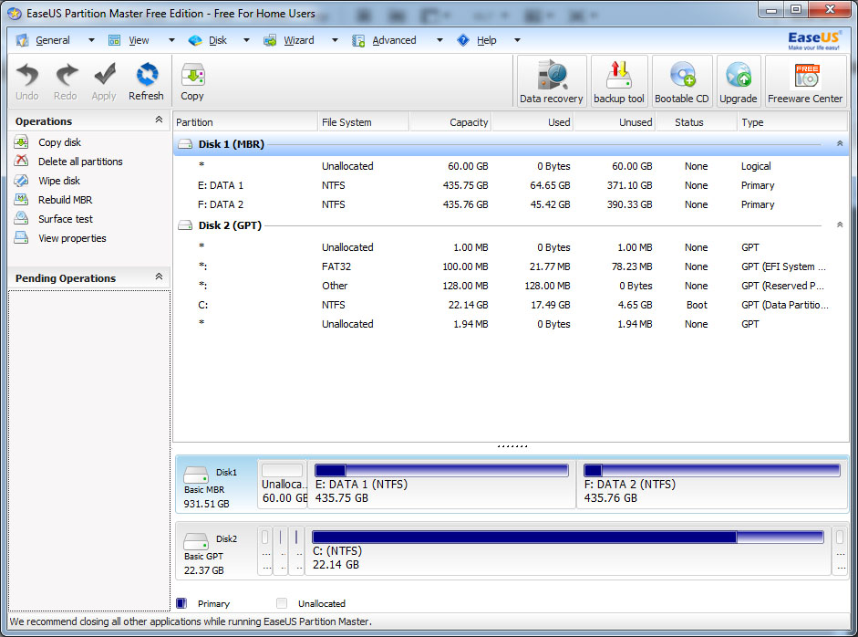Screen dimensions: 858x637
Task: Select the E: DATA 1 usage bar
Action: (x=441, y=471)
